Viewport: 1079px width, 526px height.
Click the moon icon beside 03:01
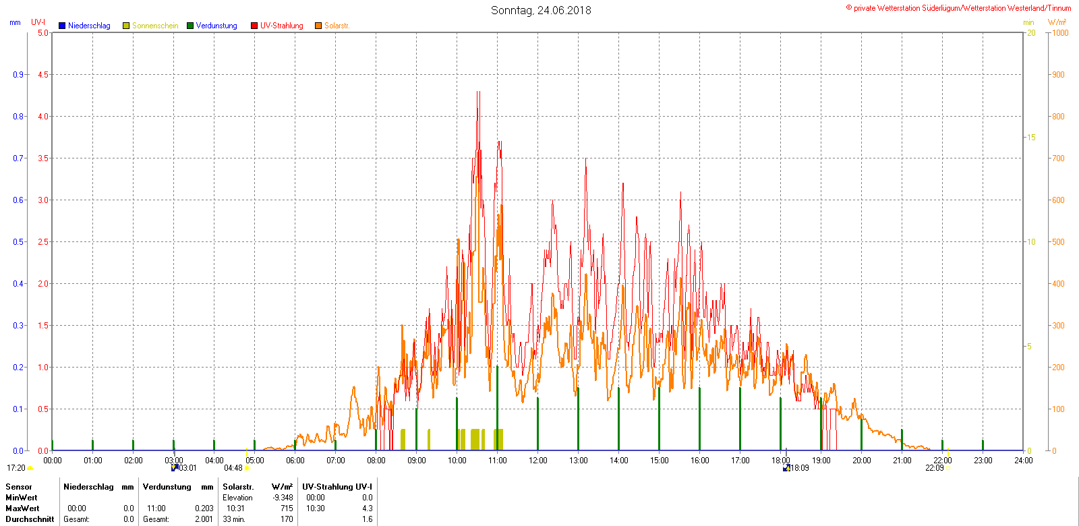pyautogui.click(x=175, y=468)
